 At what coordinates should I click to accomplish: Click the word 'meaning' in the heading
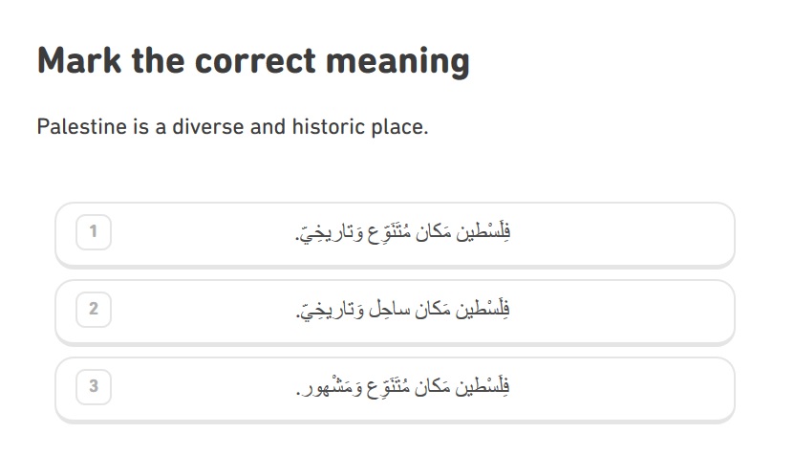398,62
